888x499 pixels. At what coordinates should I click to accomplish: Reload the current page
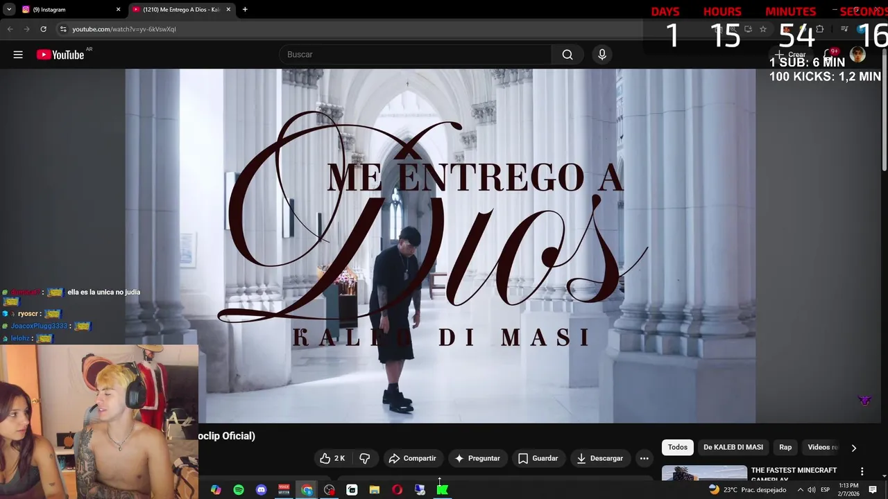[x=43, y=29]
